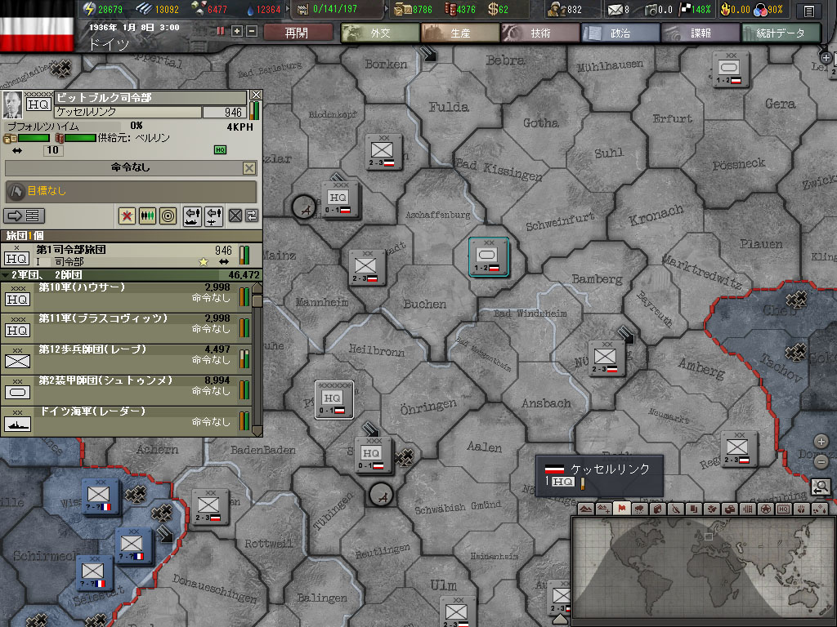
Task: Select the HQ unit counter near Heilbronn
Action: 333,400
